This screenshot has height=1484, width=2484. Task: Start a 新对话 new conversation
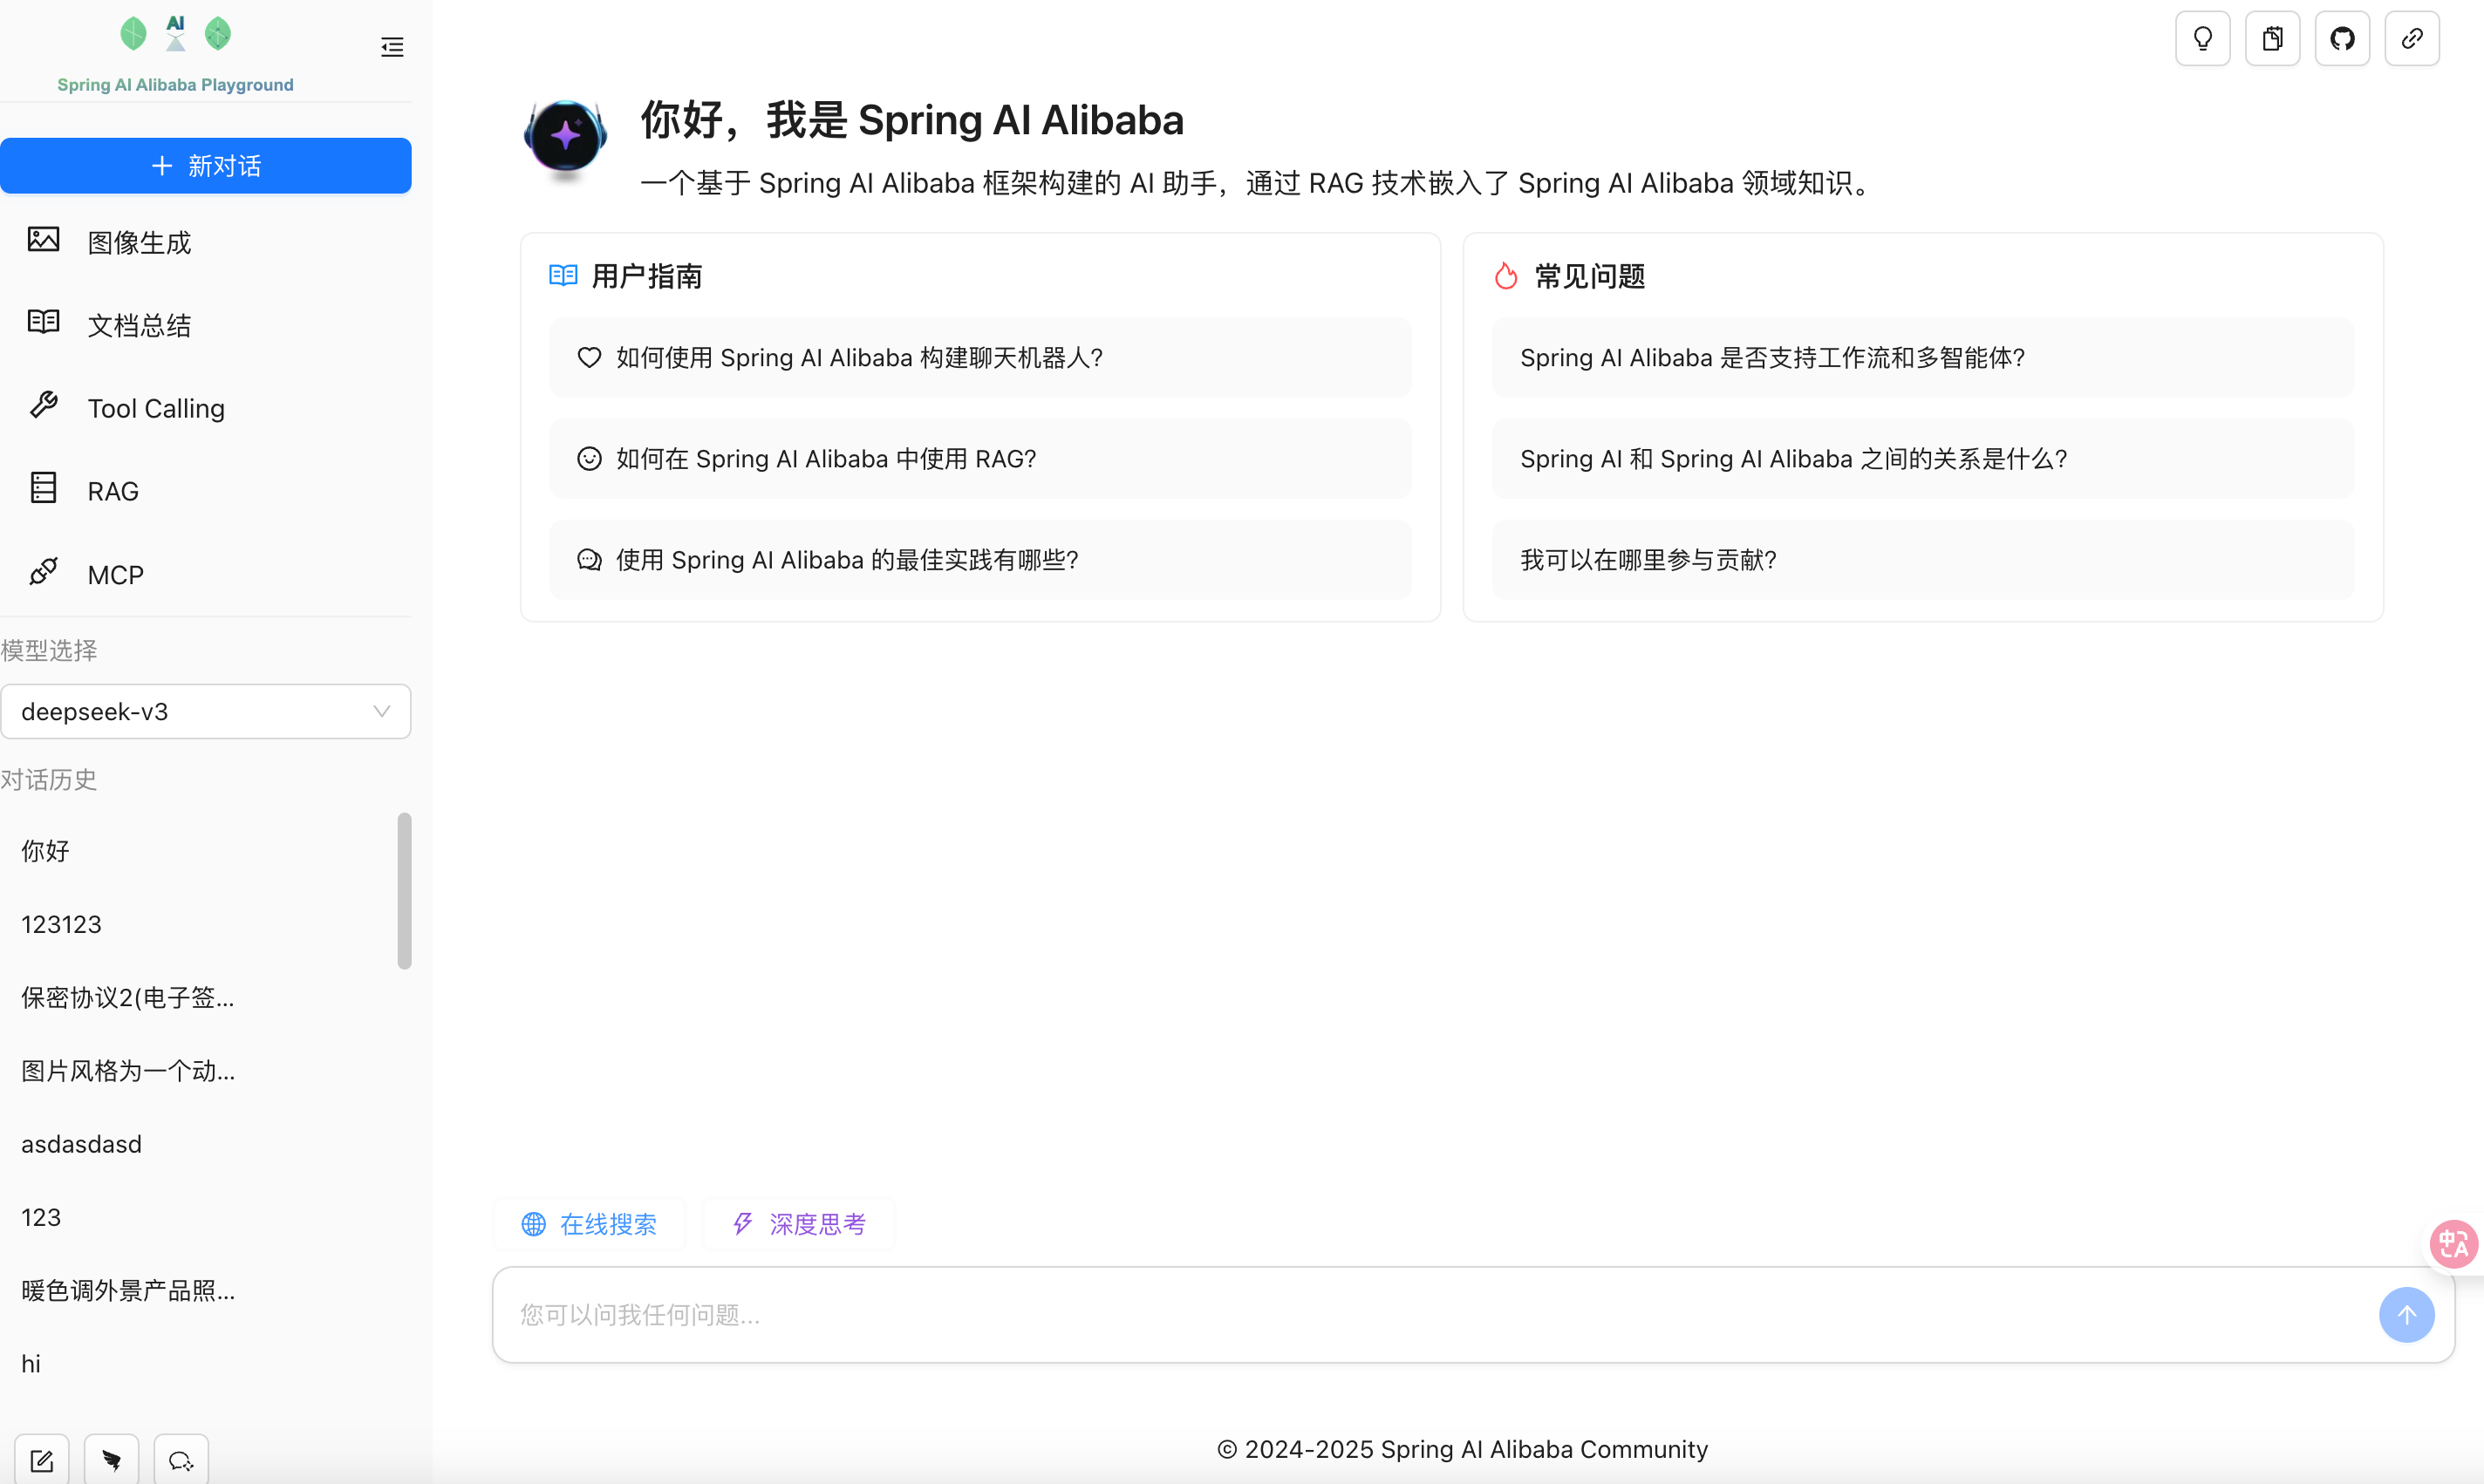[206, 165]
